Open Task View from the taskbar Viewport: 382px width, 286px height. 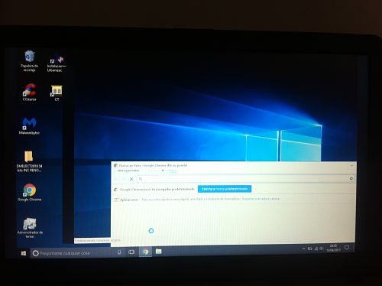click(131, 252)
